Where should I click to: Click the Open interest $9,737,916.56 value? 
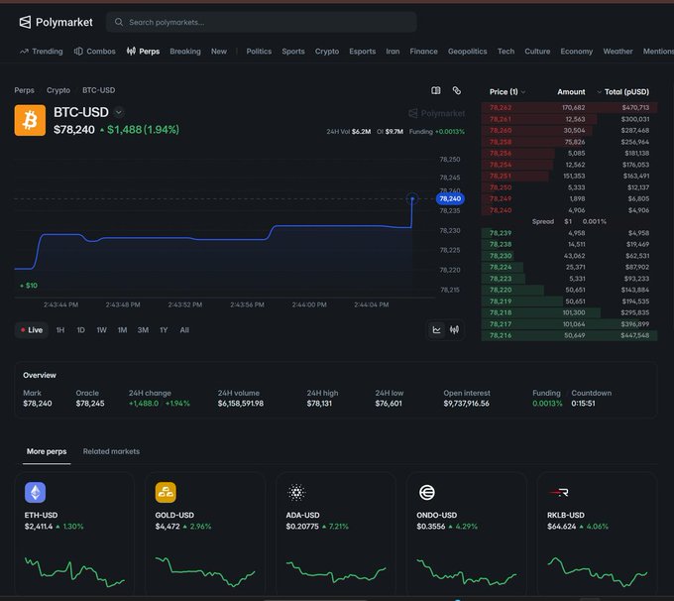[467, 404]
